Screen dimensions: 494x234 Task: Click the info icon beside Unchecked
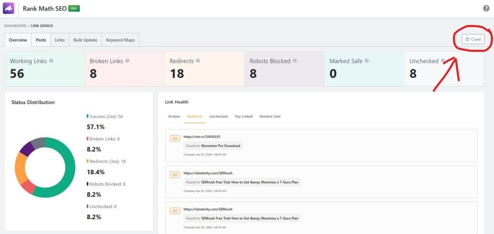tap(442, 61)
